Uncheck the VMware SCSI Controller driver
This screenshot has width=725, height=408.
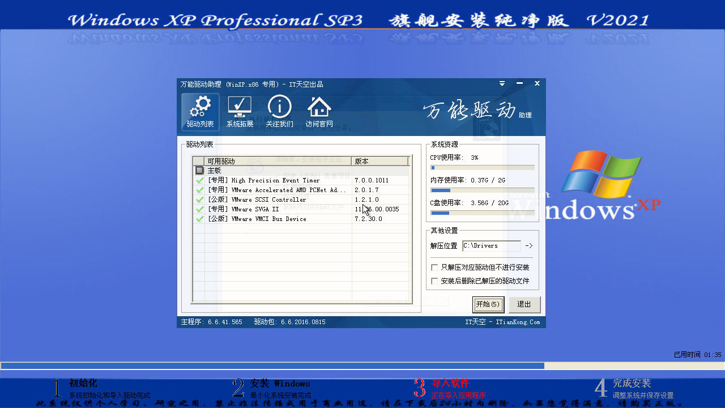(x=199, y=199)
